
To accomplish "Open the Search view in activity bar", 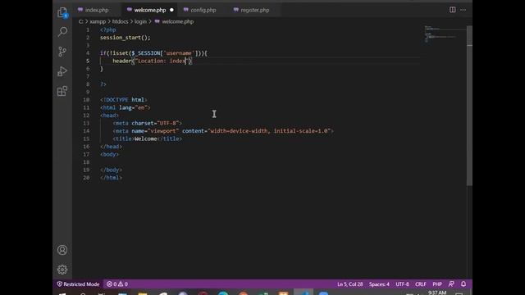I will pos(62,32).
